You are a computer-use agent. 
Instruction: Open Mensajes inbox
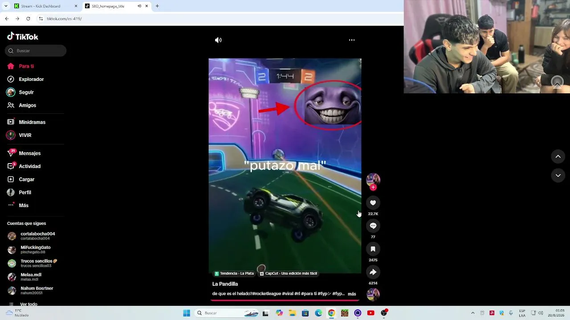(24, 153)
